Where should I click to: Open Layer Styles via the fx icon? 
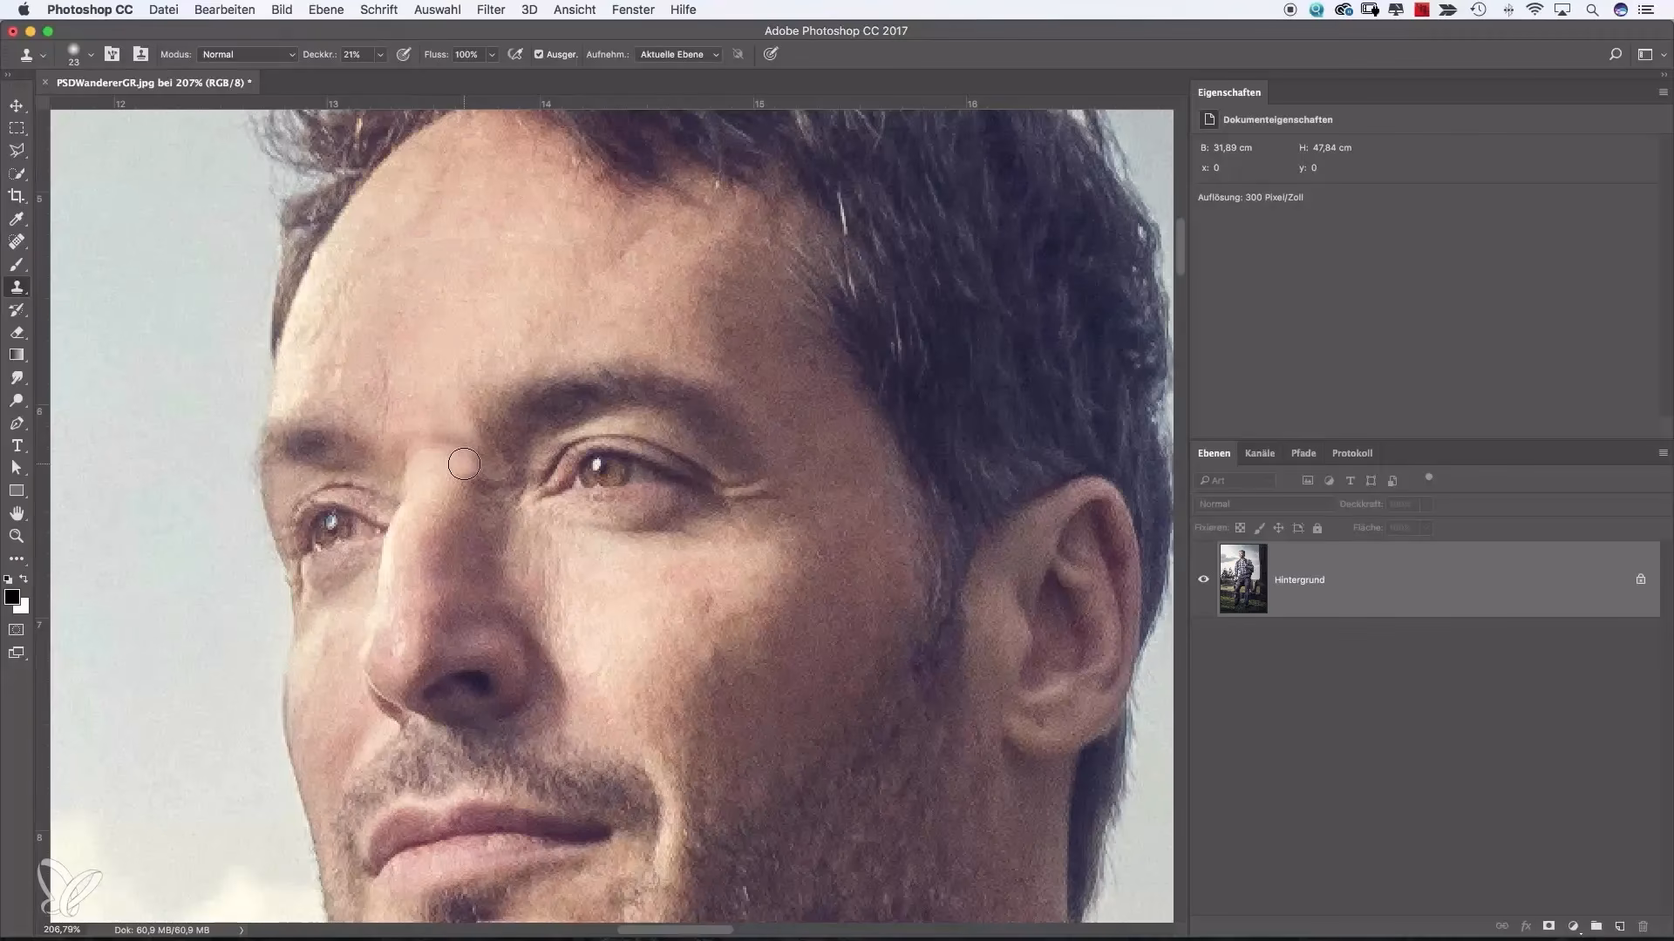pos(1527,926)
